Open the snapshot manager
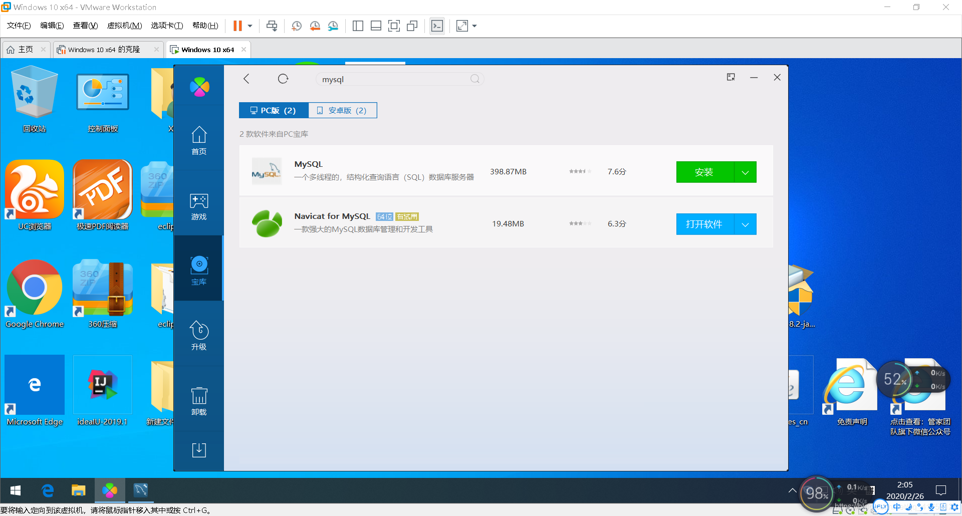962x516 pixels. tap(333, 26)
